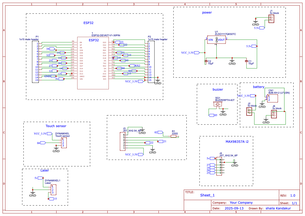Select the 'Your Company' field in title block

click(241, 203)
